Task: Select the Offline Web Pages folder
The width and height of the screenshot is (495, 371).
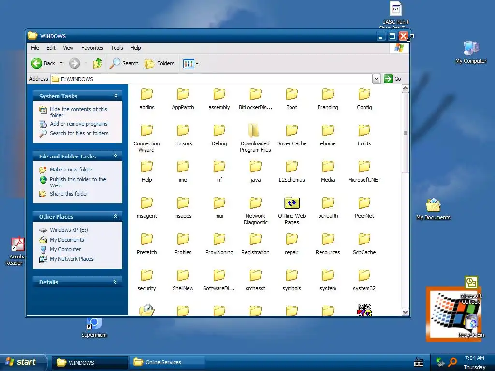Action: click(x=291, y=211)
